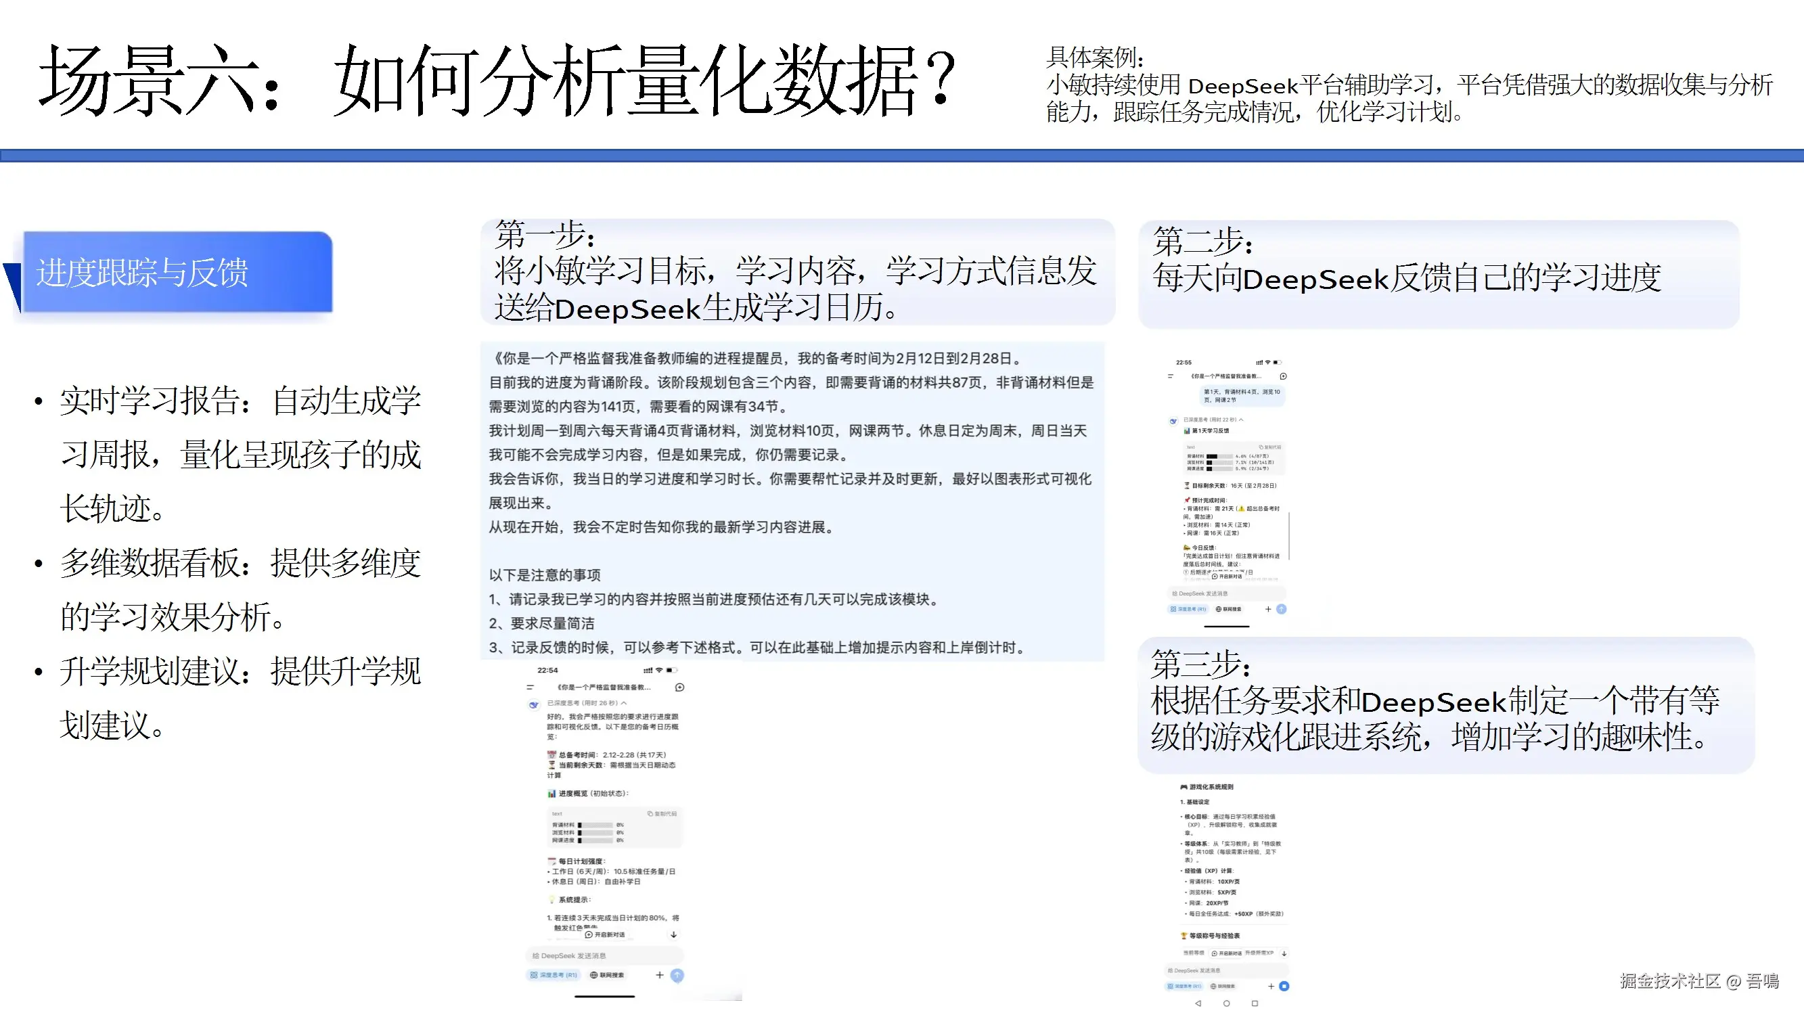1804x1015 pixels.
Task: Tap Android recent-apps square icon
Action: pyautogui.click(x=1255, y=1003)
